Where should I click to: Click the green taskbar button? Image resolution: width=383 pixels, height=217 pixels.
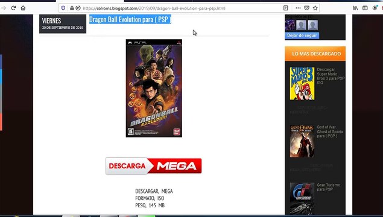point(147,216)
